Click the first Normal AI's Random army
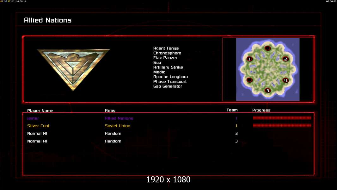This screenshot has height=190, width=337. (x=113, y=133)
